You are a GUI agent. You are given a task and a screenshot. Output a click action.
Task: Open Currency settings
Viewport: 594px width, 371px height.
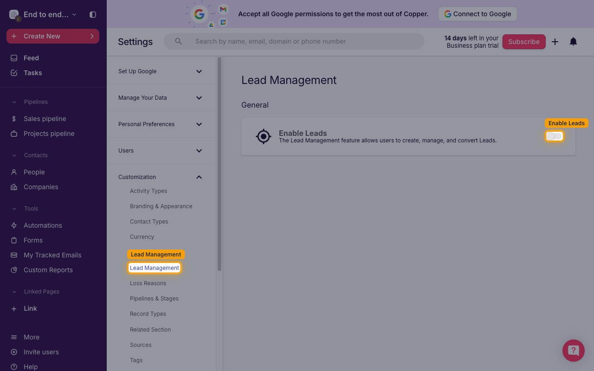142,237
